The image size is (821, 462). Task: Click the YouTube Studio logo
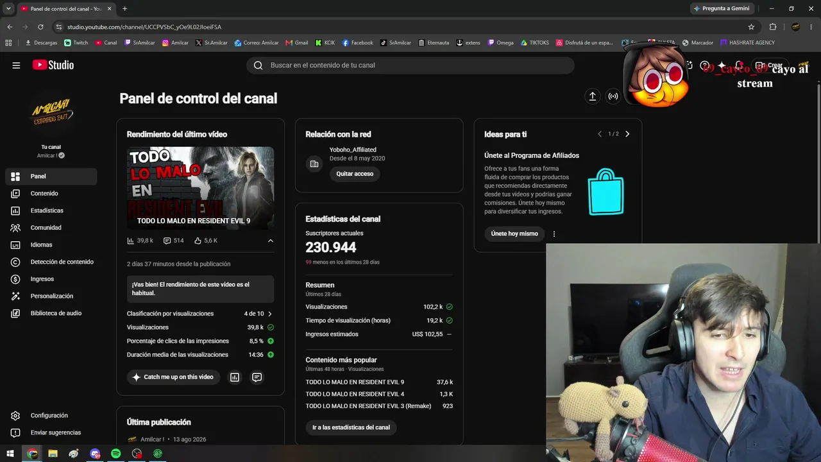click(x=53, y=65)
